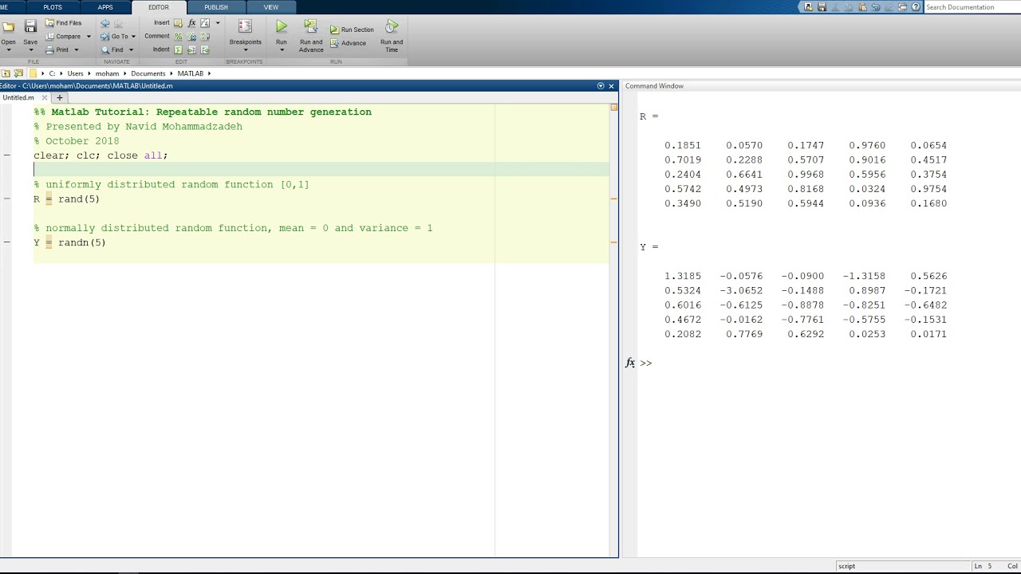Click the Open folder icon

click(8, 27)
